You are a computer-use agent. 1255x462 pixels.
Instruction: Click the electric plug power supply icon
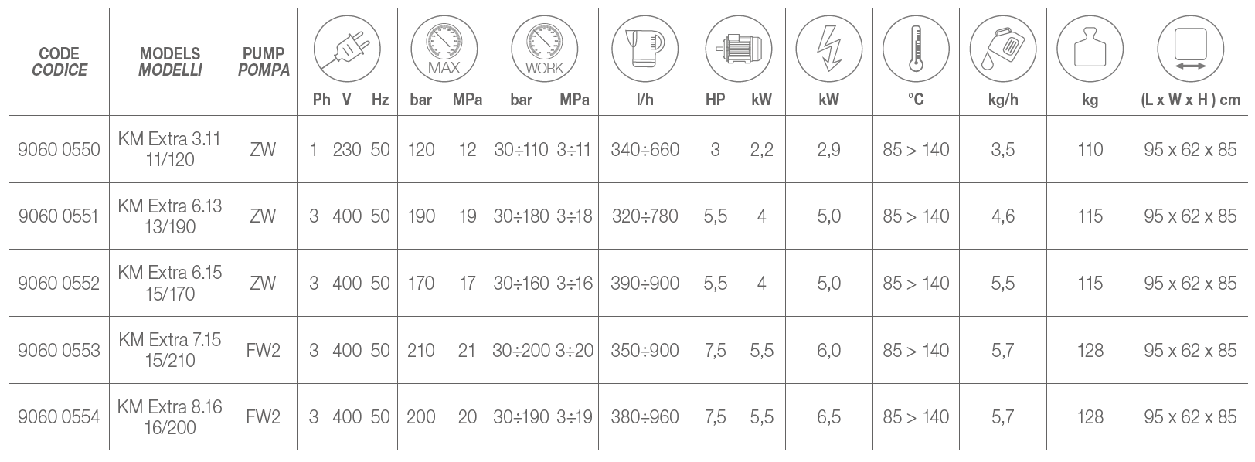pos(347,48)
